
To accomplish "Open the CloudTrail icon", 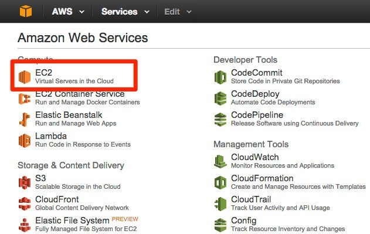I will (220, 204).
